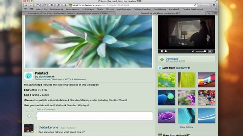Viewport: 243px width, 136px height.
Task: Click the Share button in Safari's toolbar
Action: pos(45,5)
